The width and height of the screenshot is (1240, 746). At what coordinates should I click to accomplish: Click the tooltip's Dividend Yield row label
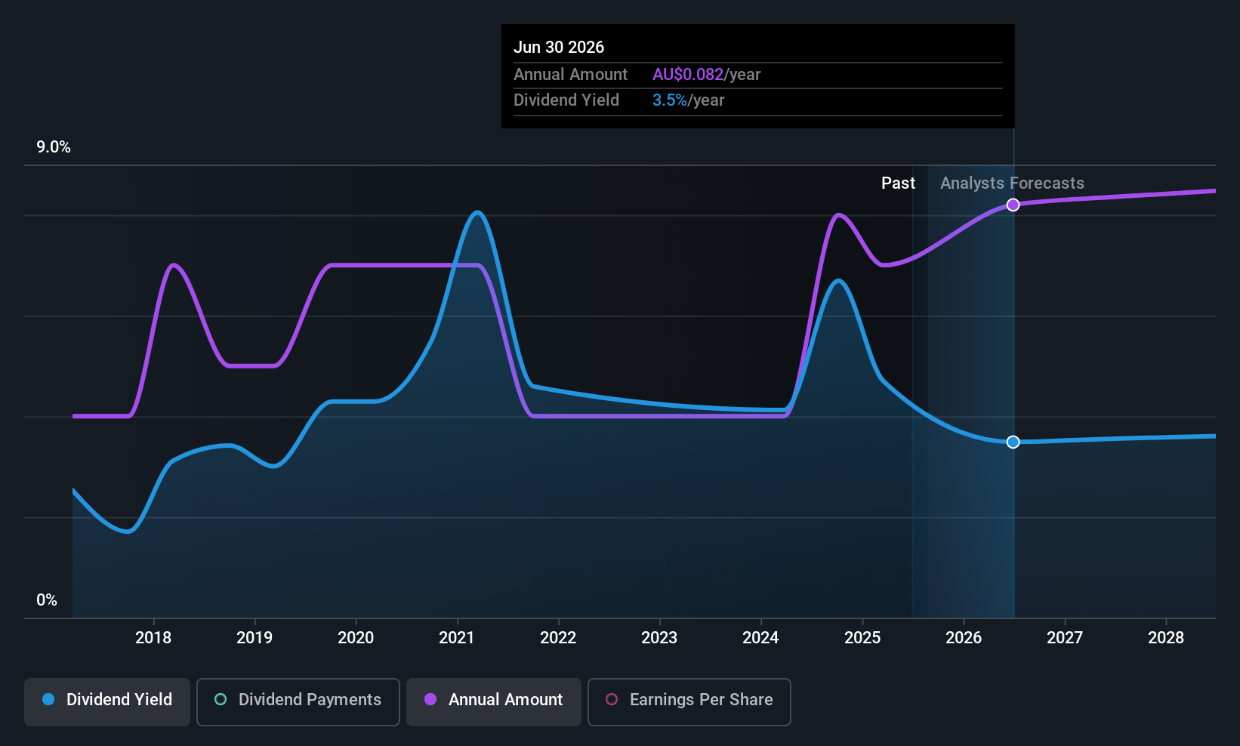[566, 100]
